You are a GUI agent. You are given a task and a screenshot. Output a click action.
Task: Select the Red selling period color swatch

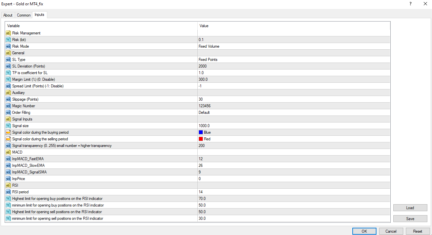[201, 139]
